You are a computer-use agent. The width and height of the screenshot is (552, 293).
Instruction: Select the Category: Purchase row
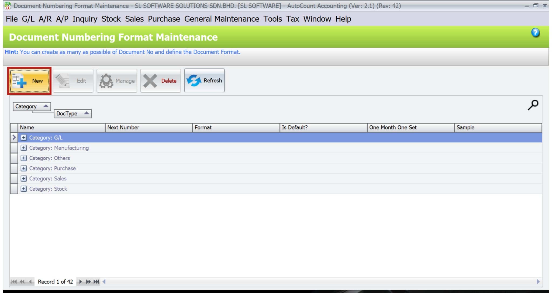point(65,168)
